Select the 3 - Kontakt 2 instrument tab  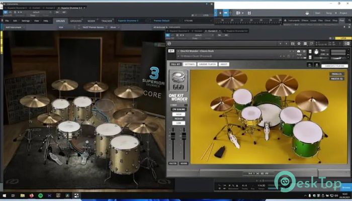pos(212,31)
